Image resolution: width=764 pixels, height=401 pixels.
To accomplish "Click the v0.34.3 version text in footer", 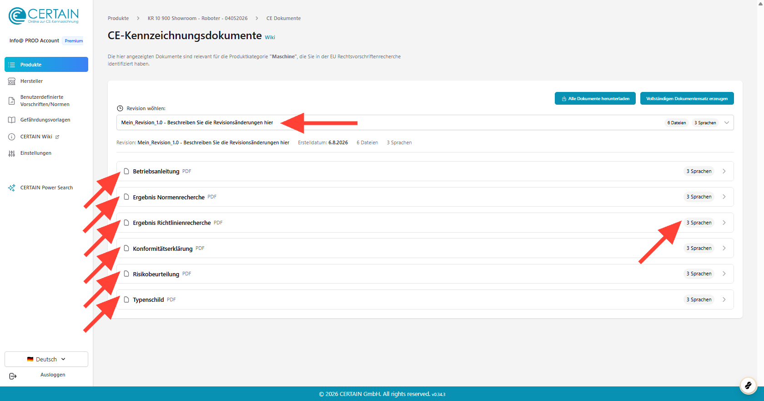I will (x=438, y=395).
